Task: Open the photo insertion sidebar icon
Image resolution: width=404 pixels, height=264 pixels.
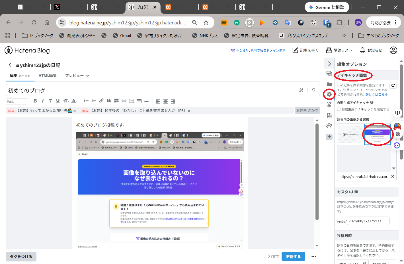Action: point(329,73)
